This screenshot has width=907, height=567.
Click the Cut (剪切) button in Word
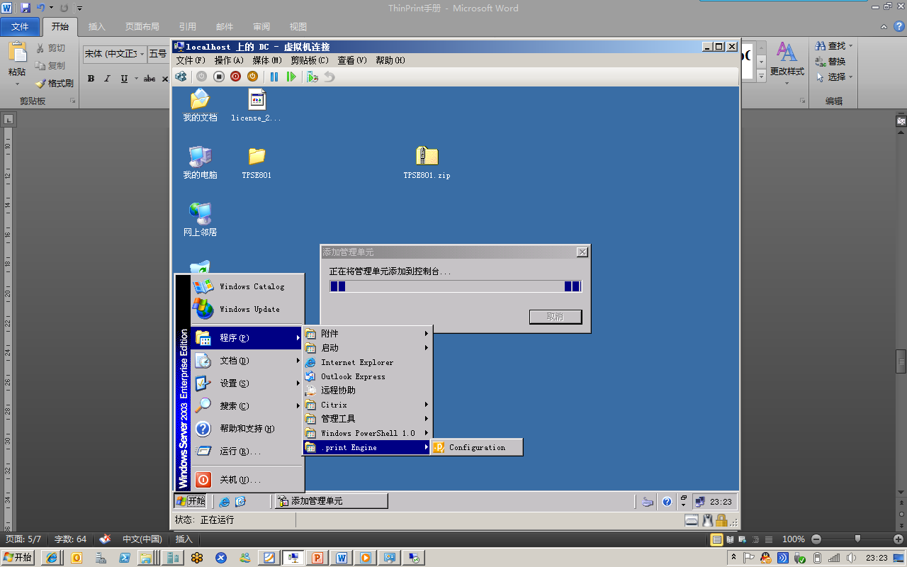click(x=50, y=48)
